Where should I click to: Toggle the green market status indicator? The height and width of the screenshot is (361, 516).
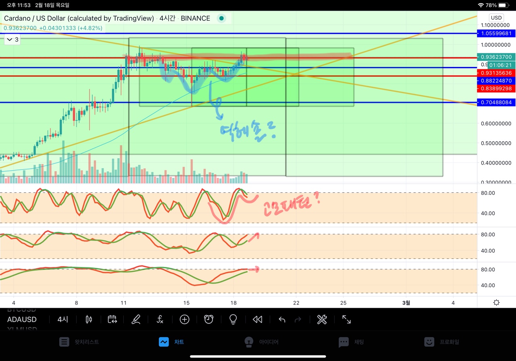tap(221, 18)
